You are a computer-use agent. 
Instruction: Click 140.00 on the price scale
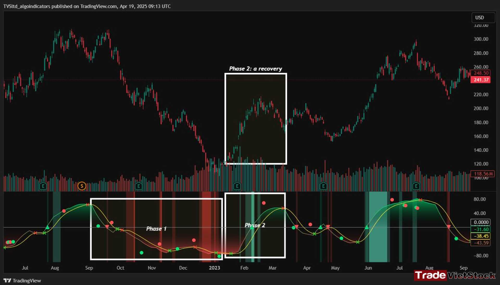(481, 150)
